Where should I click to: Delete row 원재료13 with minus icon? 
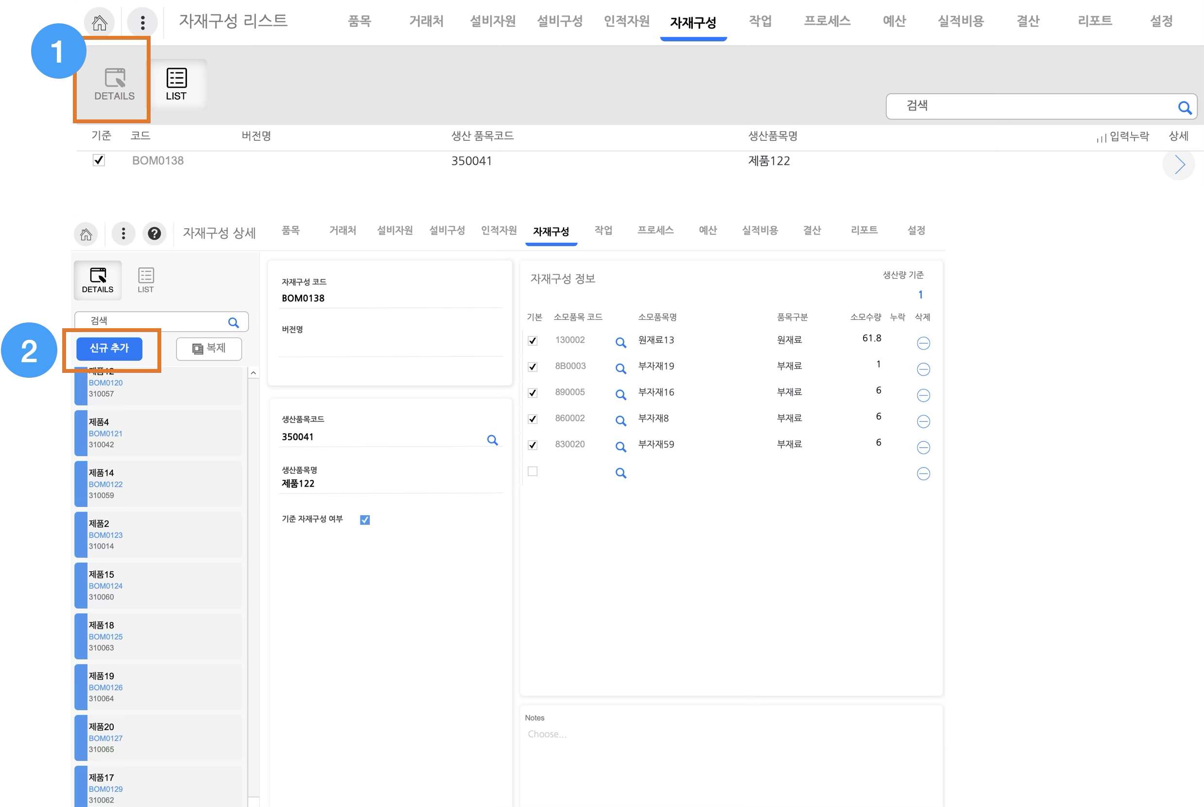(x=923, y=343)
